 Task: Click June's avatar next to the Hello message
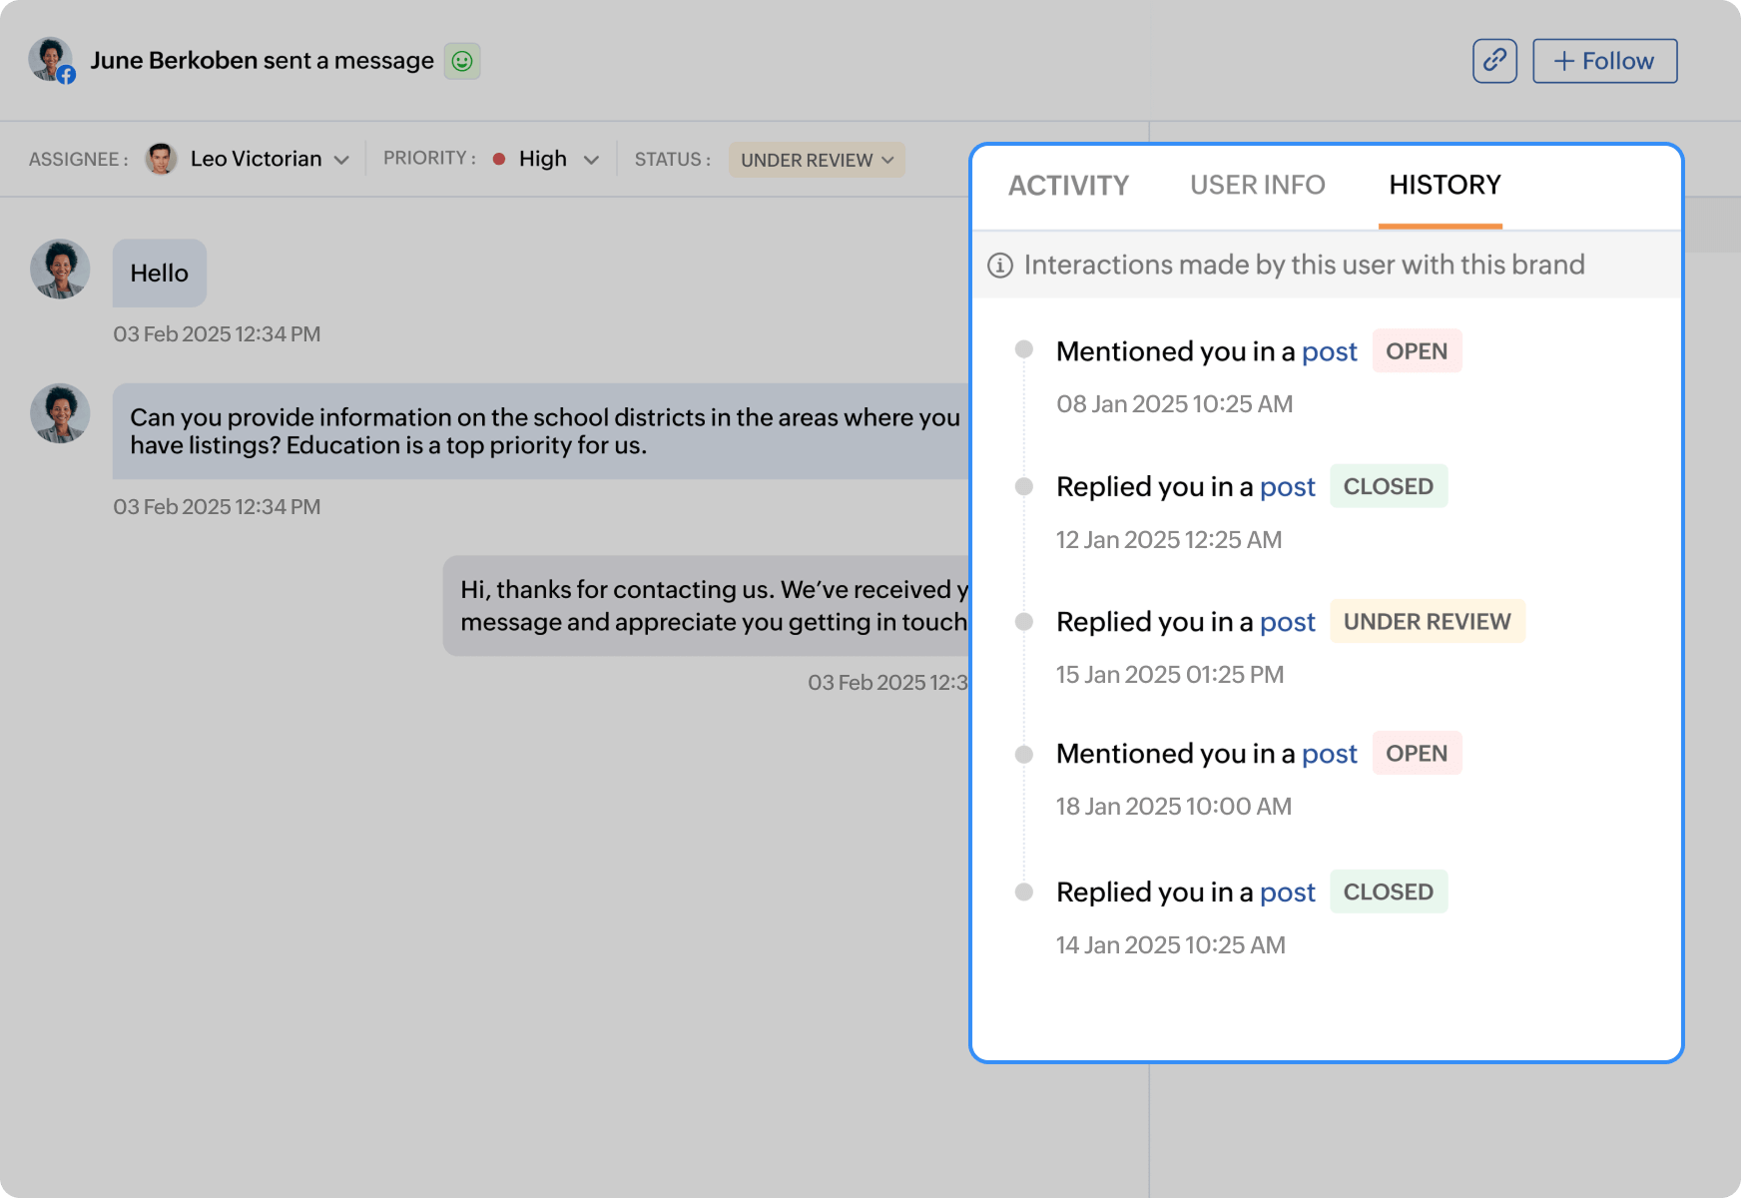[x=59, y=270]
